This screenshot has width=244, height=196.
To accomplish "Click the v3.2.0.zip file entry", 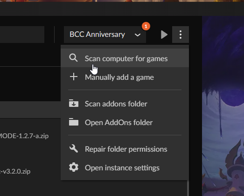I will [15, 171].
